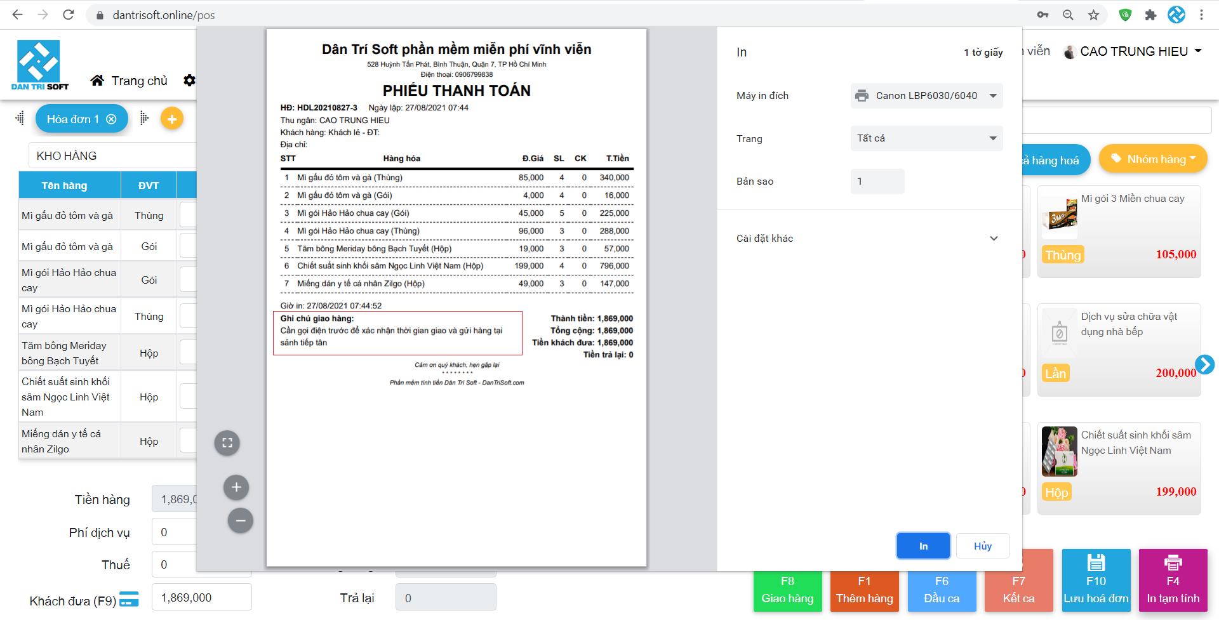The image size is (1219, 620).
Task: Click the Hủy cancel button
Action: coord(983,546)
